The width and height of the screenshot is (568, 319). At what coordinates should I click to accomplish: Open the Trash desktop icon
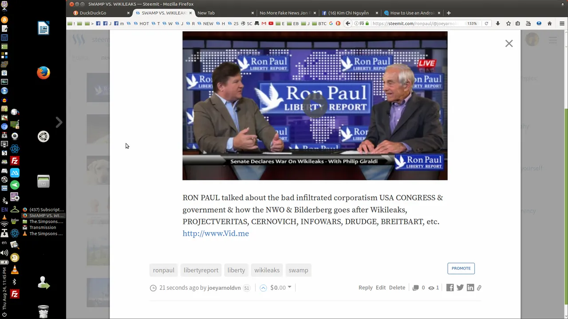(x=43, y=311)
